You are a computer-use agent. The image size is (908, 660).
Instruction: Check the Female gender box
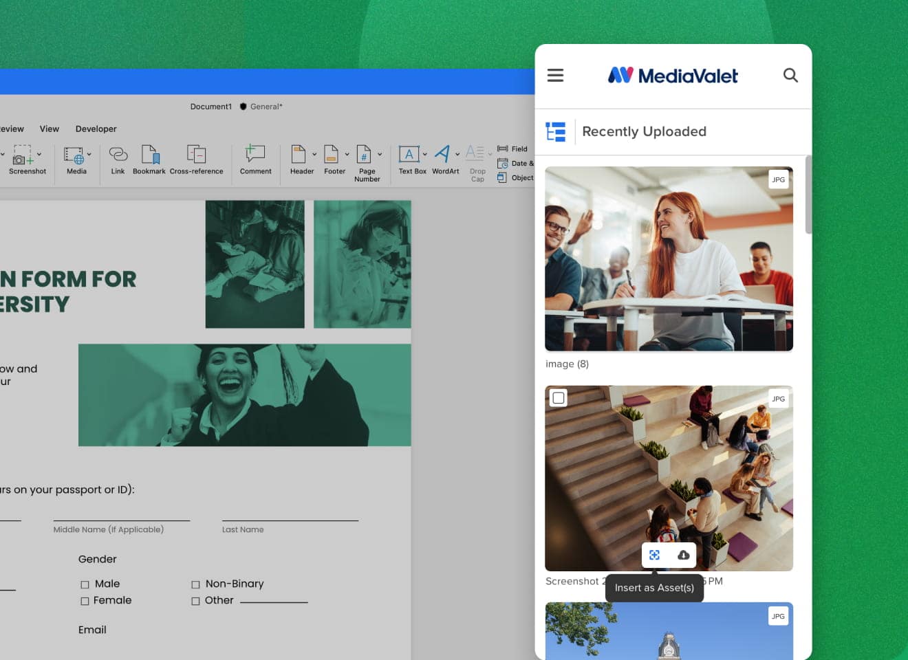point(85,601)
